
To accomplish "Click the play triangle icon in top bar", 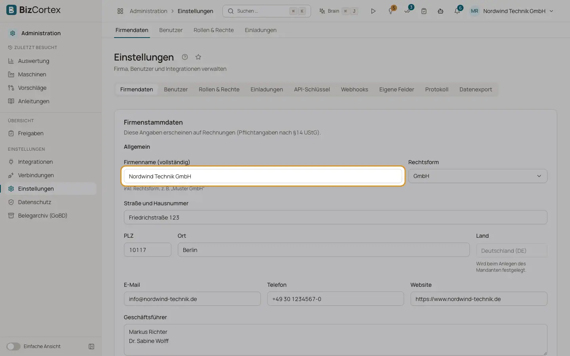I will pos(373,11).
